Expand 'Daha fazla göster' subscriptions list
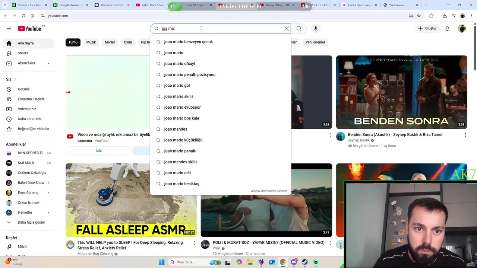 pyautogui.click(x=28, y=222)
